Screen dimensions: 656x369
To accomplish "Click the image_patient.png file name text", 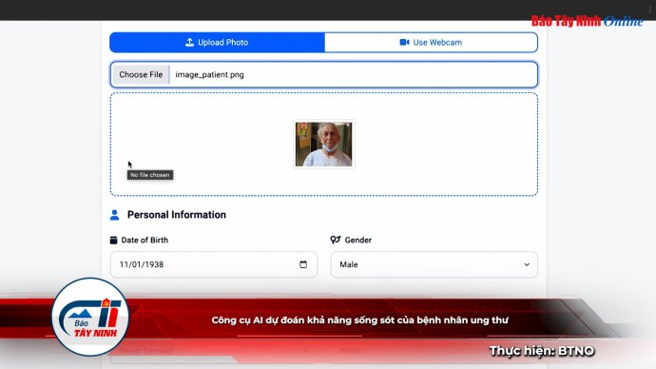I will pos(209,74).
